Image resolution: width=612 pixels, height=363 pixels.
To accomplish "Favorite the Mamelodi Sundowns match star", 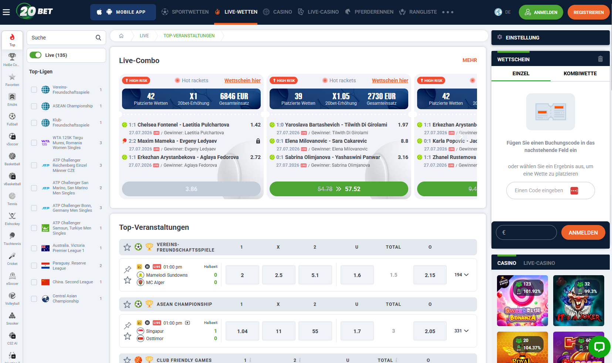I will coord(128,280).
